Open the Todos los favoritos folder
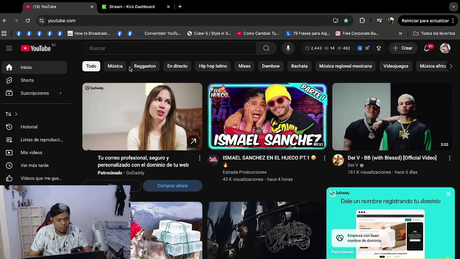 point(434,33)
